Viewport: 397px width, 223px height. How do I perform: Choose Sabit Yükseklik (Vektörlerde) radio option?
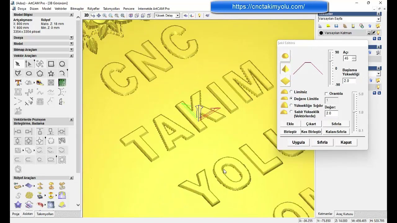click(291, 112)
